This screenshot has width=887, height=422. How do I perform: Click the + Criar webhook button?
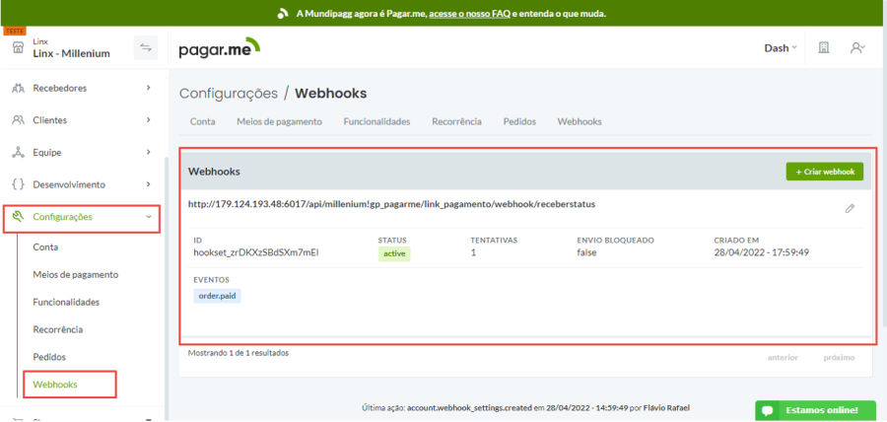tap(824, 172)
